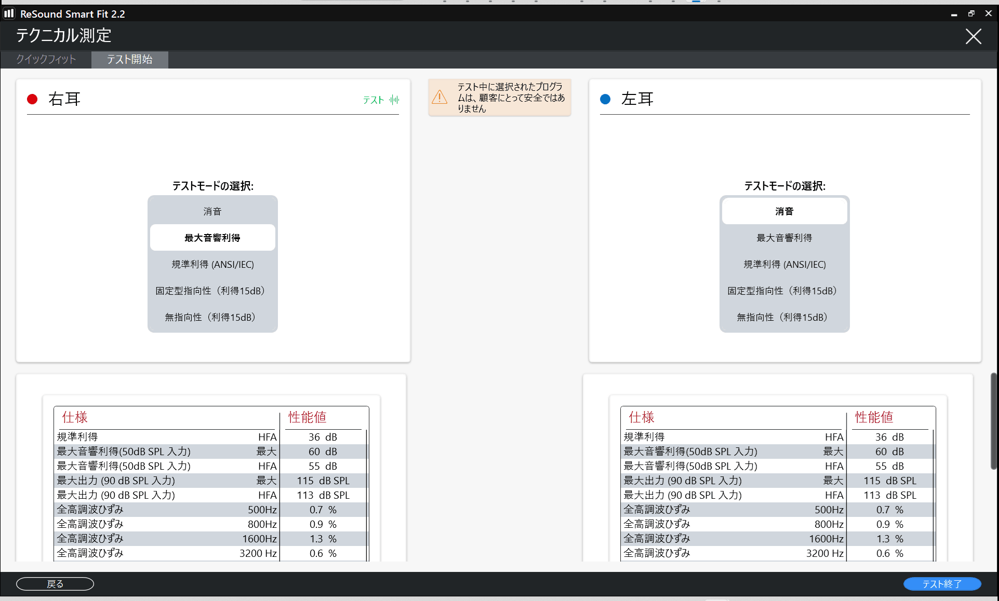Screen dimensions: 999x601
Task: Select 規準利得 (ANSI/IEC) for left ear
Action: (x=784, y=264)
